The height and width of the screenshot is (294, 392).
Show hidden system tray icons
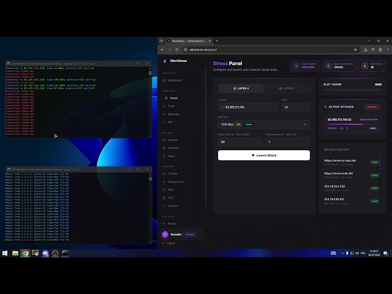pos(342,253)
